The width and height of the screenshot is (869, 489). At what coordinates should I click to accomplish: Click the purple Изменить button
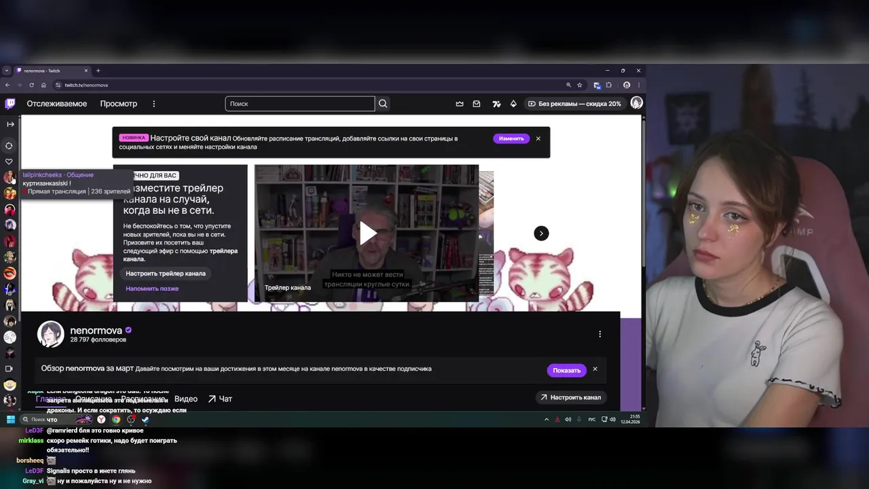pyautogui.click(x=511, y=139)
